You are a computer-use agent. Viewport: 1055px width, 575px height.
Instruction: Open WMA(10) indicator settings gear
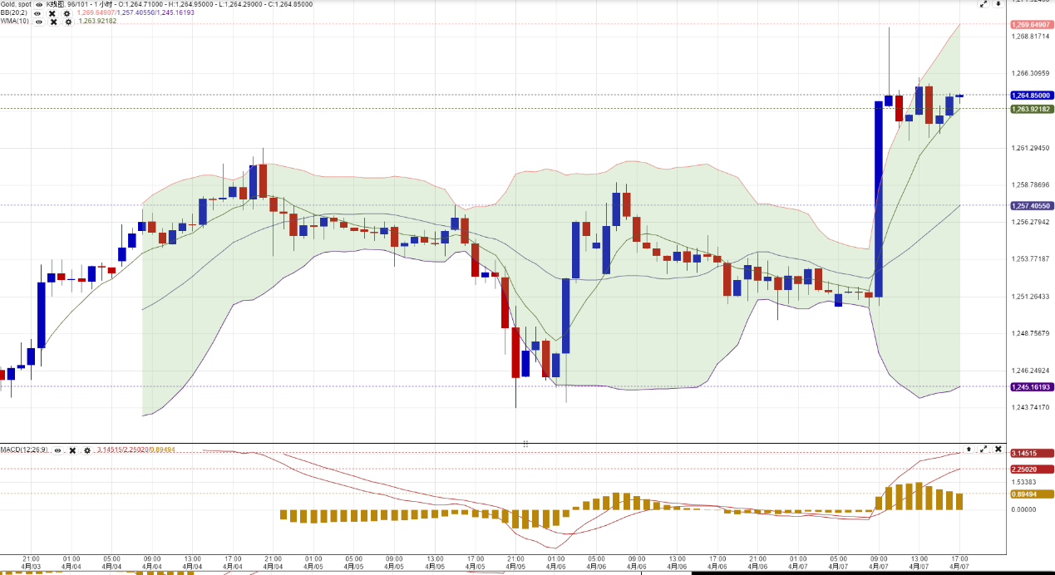pyautogui.click(x=68, y=22)
